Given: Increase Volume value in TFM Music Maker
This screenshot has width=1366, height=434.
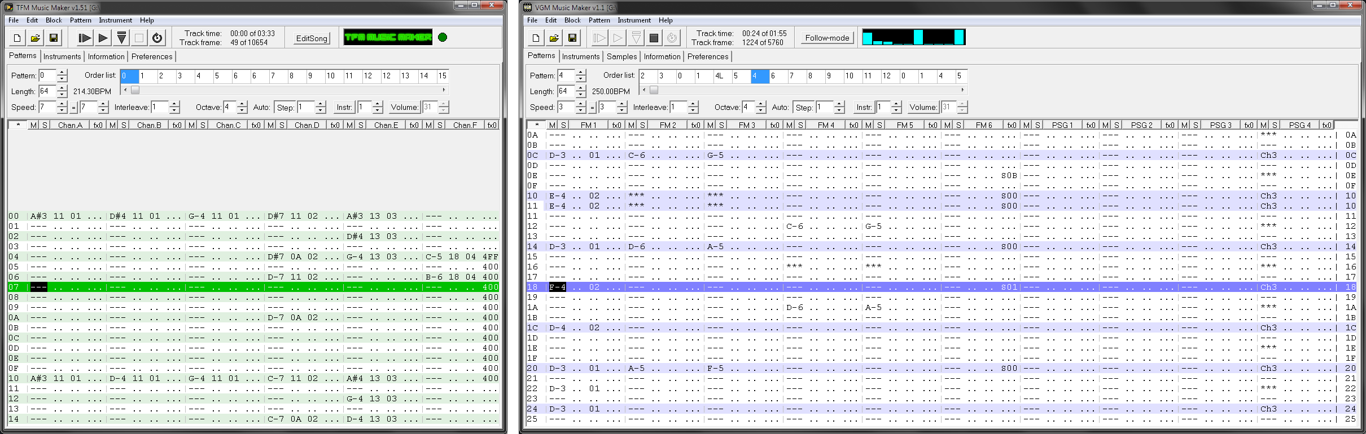Looking at the screenshot, I should 444,104.
